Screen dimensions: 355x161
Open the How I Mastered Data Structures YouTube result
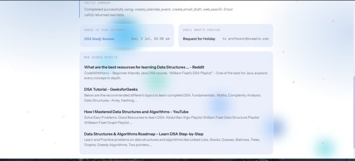point(136,112)
